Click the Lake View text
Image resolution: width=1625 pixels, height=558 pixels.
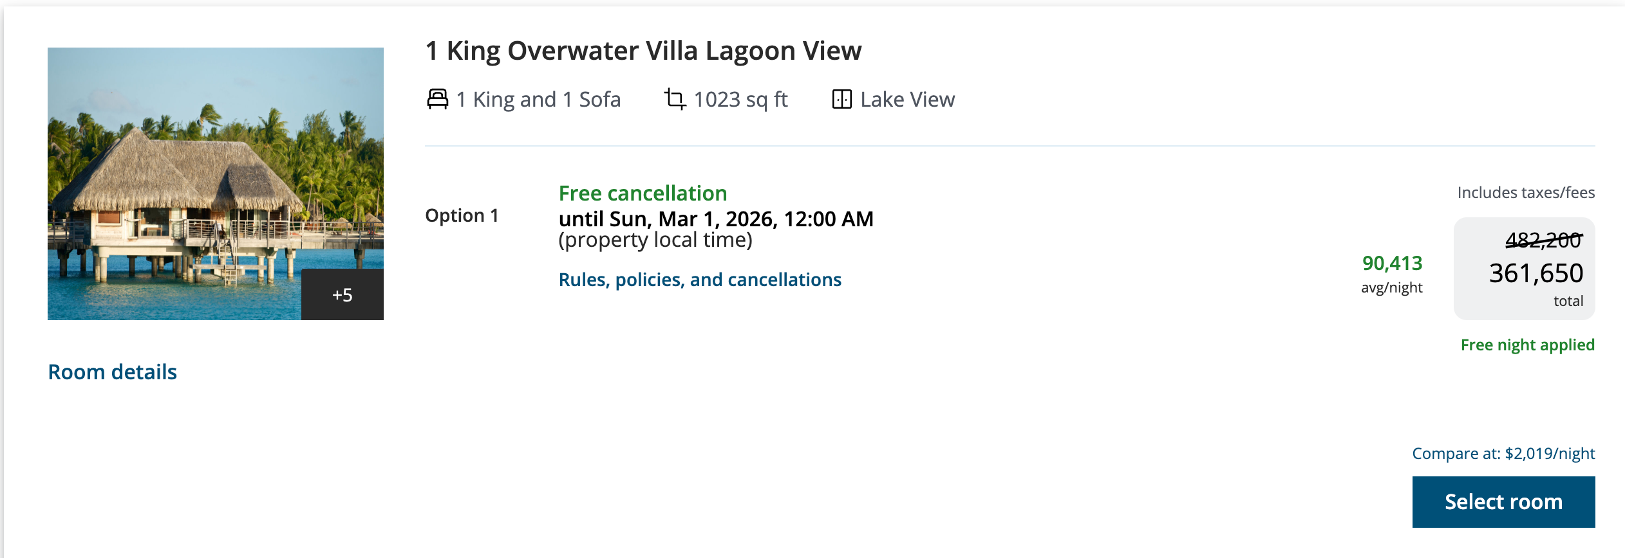tap(907, 99)
